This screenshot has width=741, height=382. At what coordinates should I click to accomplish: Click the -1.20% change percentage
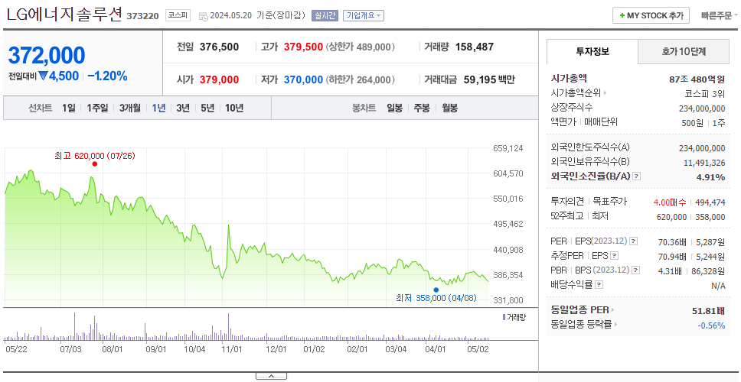coord(107,76)
